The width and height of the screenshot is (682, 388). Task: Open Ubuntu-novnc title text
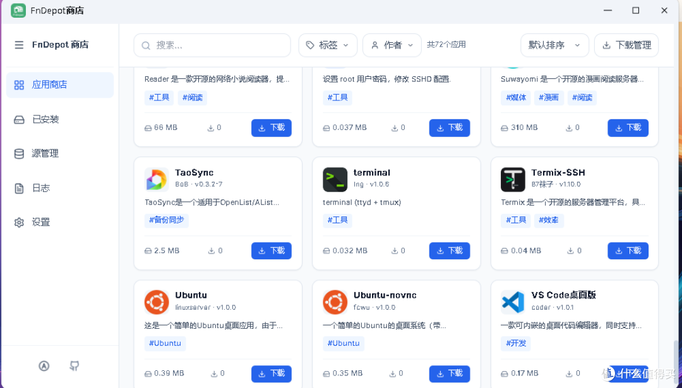coord(385,295)
